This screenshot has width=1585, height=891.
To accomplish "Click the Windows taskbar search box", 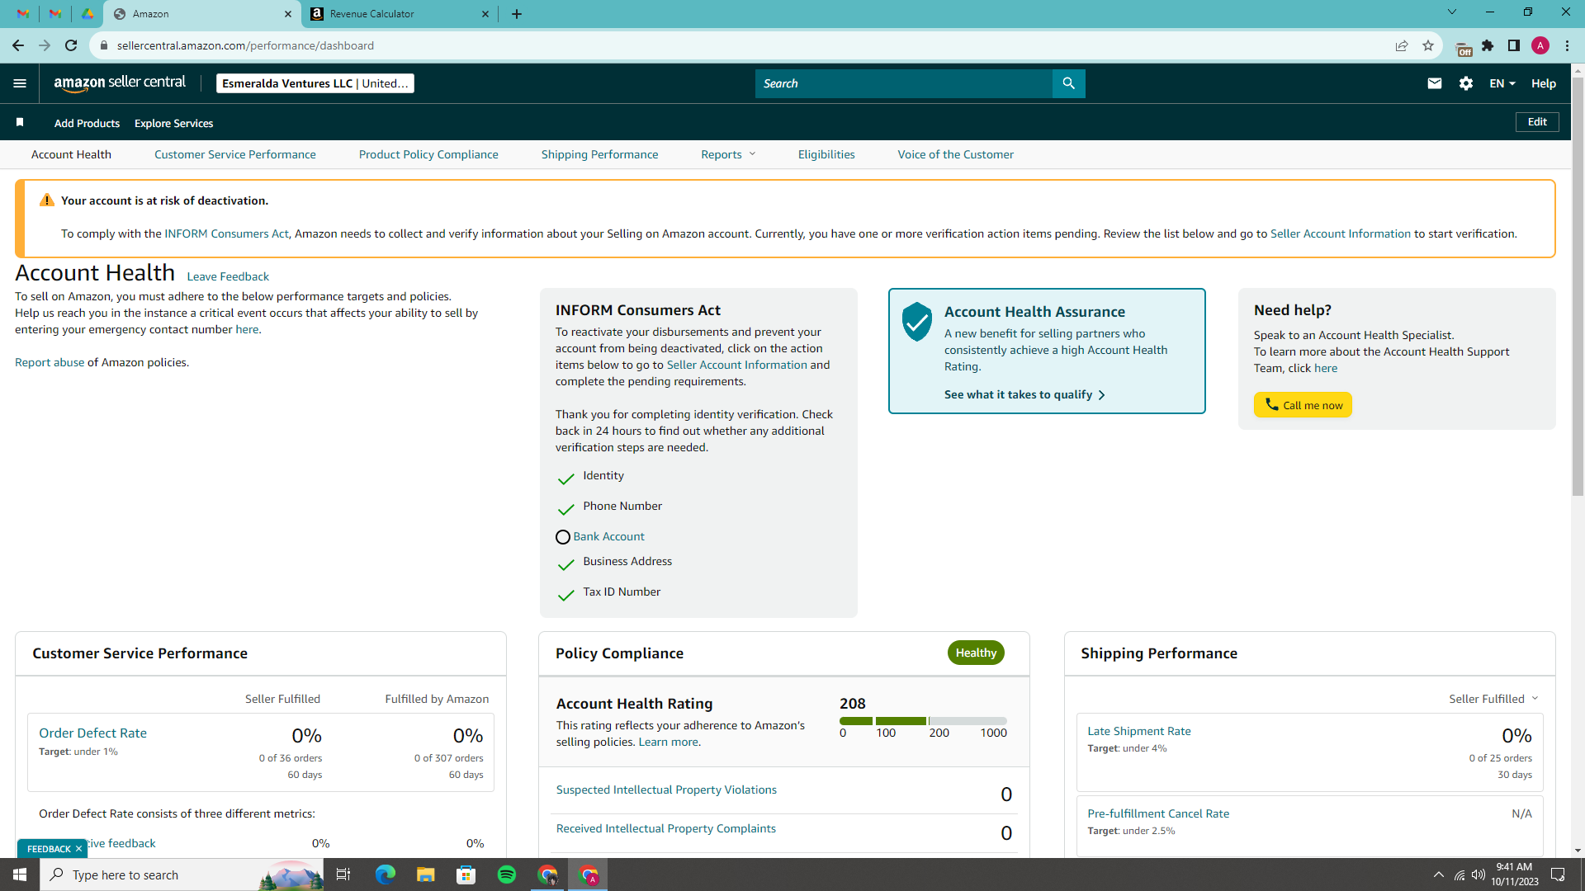I will tap(182, 874).
